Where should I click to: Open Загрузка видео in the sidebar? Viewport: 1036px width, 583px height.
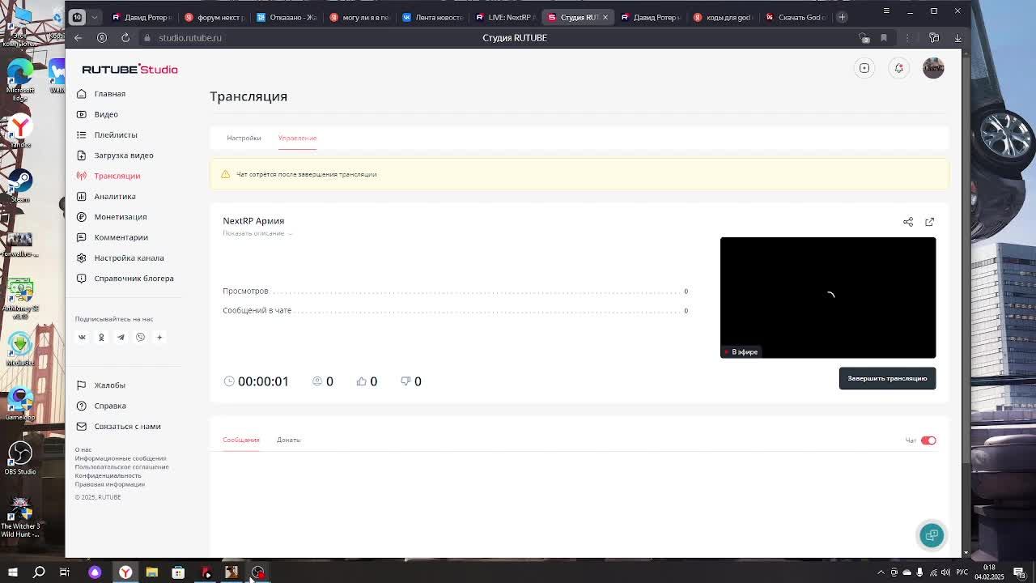[x=124, y=155]
